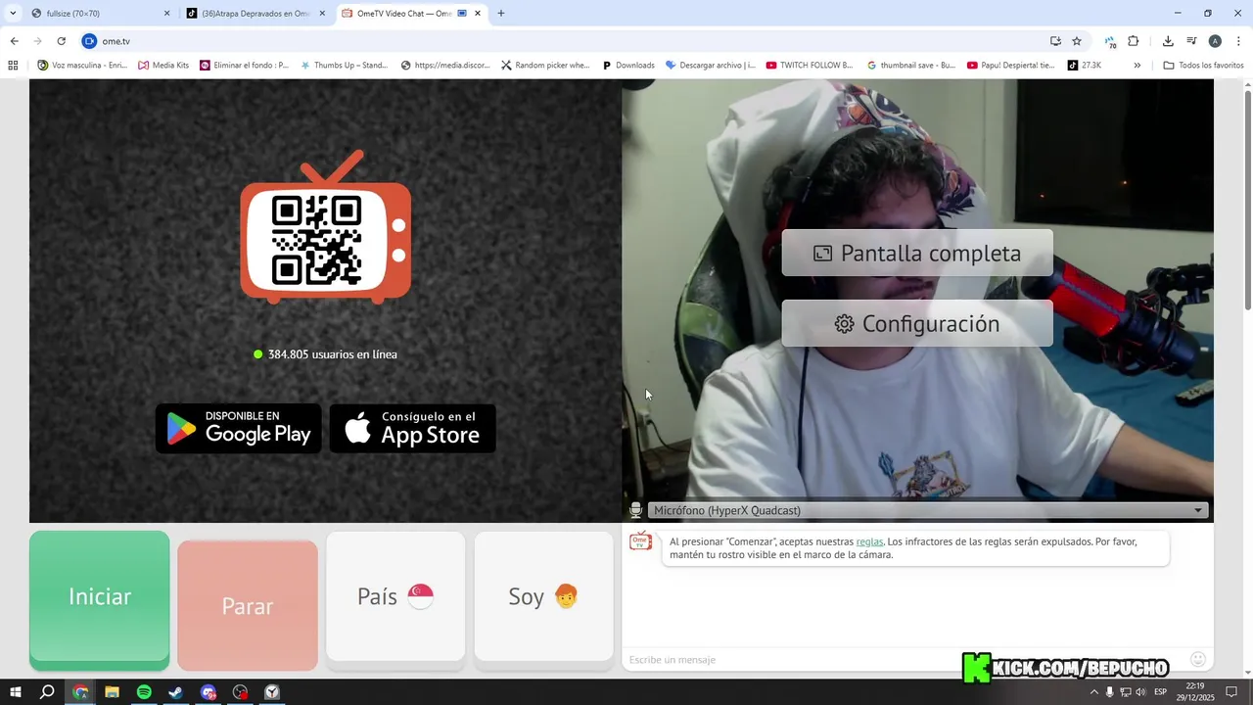Screen dimensions: 1253x705
Task: Open Windows taskbar search
Action: coord(47,692)
